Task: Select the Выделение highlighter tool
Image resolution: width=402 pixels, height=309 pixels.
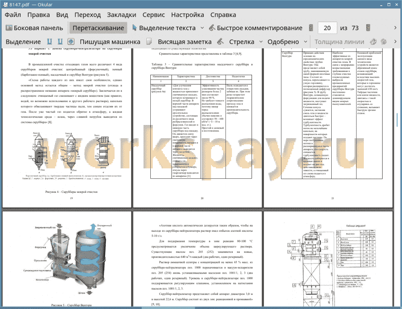Action: pyautogui.click(x=23, y=42)
